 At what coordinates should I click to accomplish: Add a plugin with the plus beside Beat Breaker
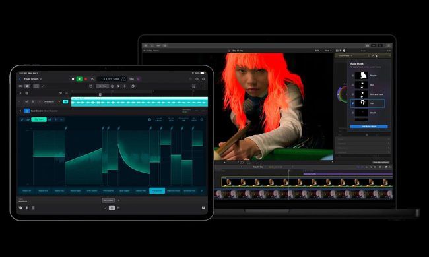pos(119,200)
